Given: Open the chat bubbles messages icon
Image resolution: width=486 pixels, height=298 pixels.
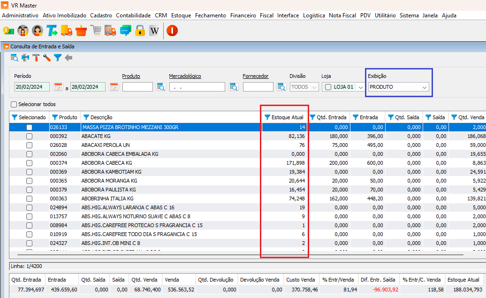Looking at the screenshot, I should coord(125,31).
